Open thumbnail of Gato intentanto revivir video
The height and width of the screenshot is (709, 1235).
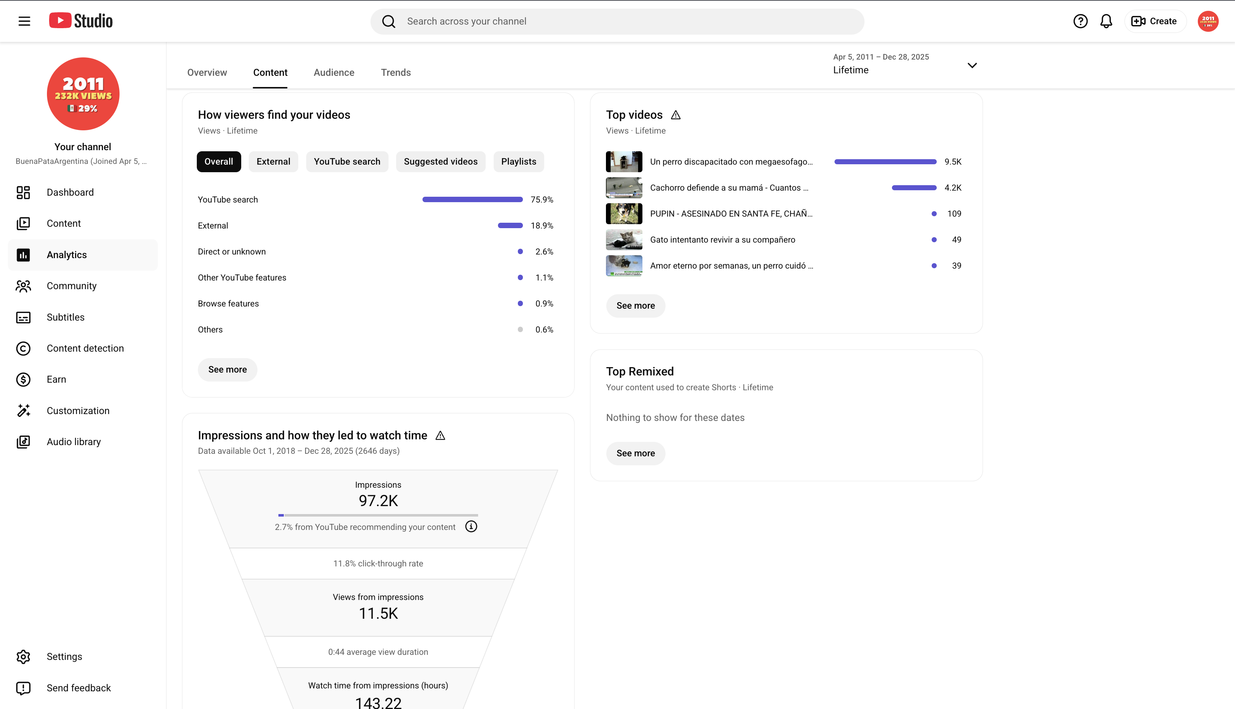click(624, 240)
